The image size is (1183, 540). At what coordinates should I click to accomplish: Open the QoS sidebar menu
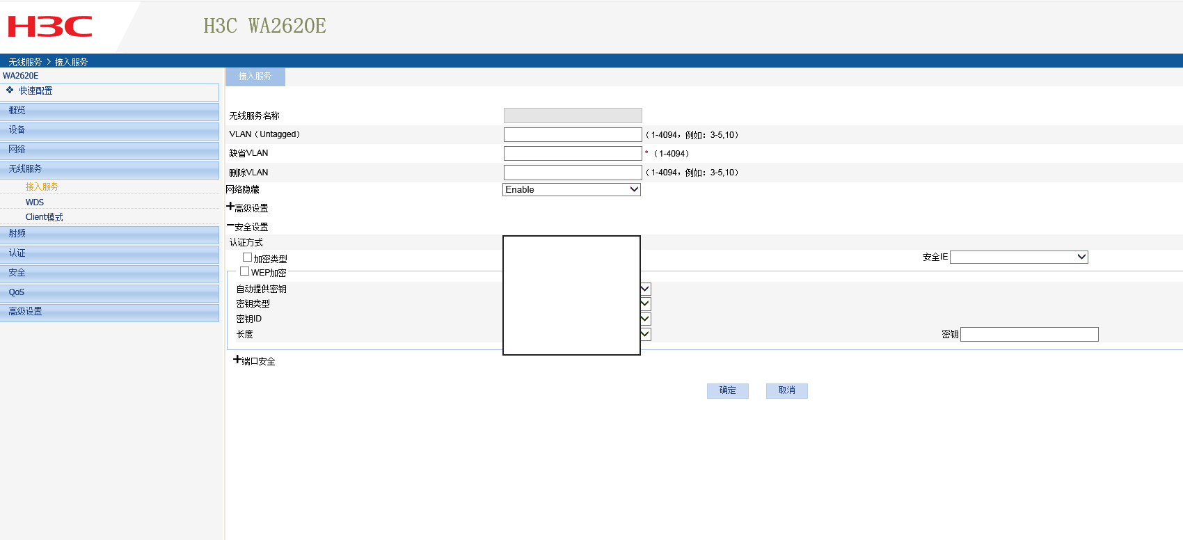tap(109, 292)
